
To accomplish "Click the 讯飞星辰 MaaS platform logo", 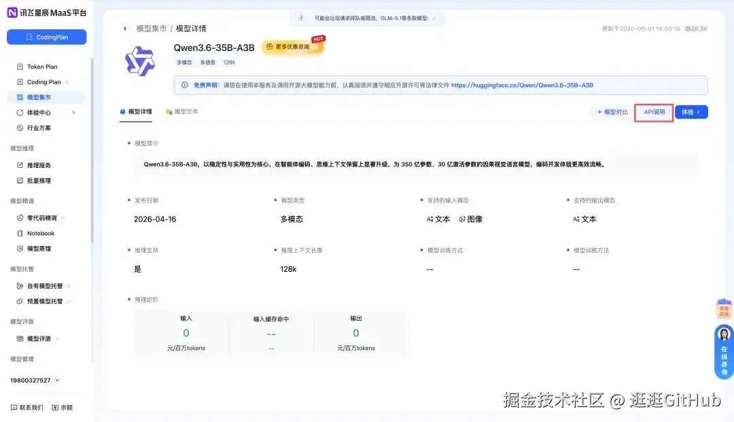I will point(47,13).
